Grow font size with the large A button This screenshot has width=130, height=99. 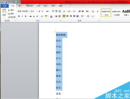(x=40, y=11)
